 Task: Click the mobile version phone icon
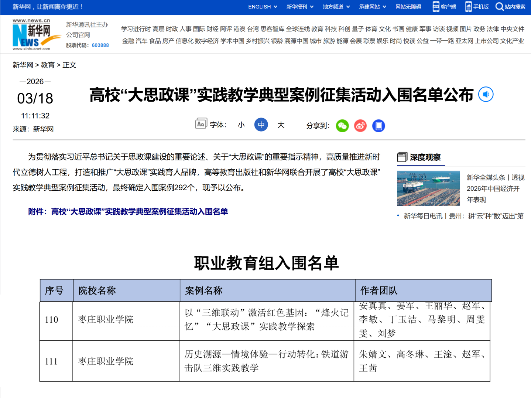pyautogui.click(x=468, y=7)
